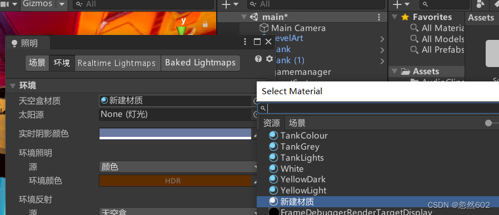Click the Select Material search field
This screenshot has width=499, height=215.
click(378, 108)
